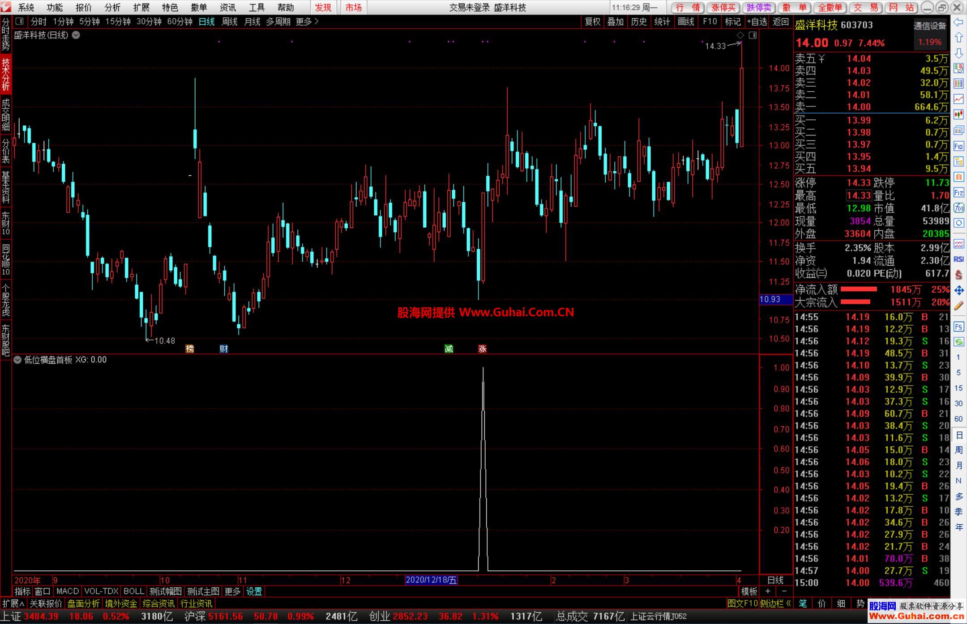This screenshot has width=967, height=624.
Task: Open the 功能 menu
Action: [54, 7]
